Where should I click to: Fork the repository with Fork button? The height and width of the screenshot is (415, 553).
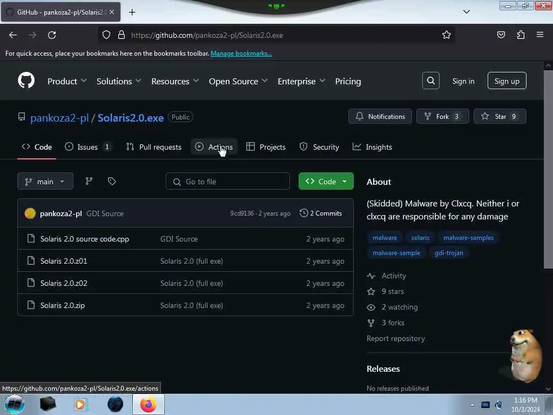point(443,116)
